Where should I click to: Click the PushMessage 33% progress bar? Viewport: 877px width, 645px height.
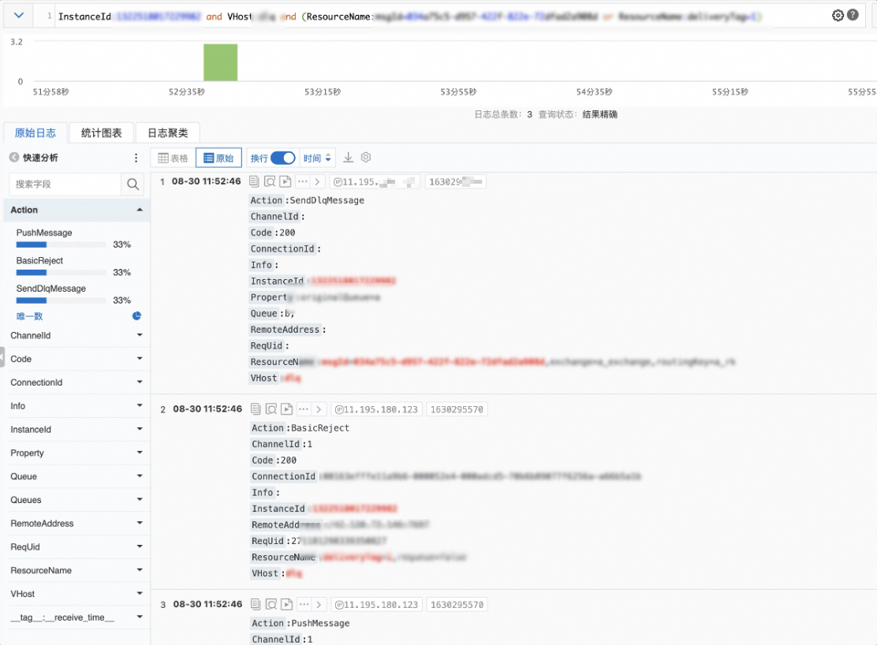click(x=61, y=244)
